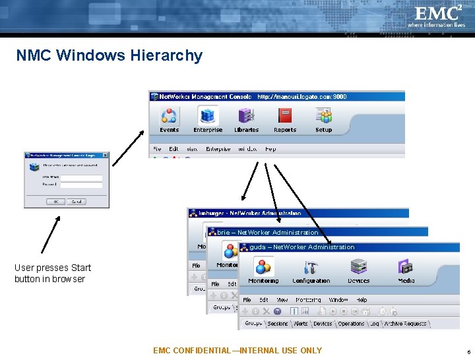475x356 pixels.
Task: Select Monitoring in guda Administration window
Action: [x=263, y=271]
